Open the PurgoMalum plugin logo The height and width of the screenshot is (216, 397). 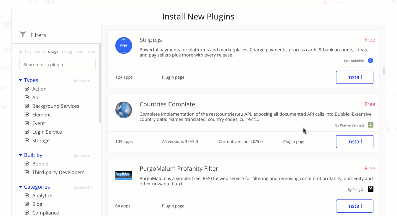tap(123, 175)
